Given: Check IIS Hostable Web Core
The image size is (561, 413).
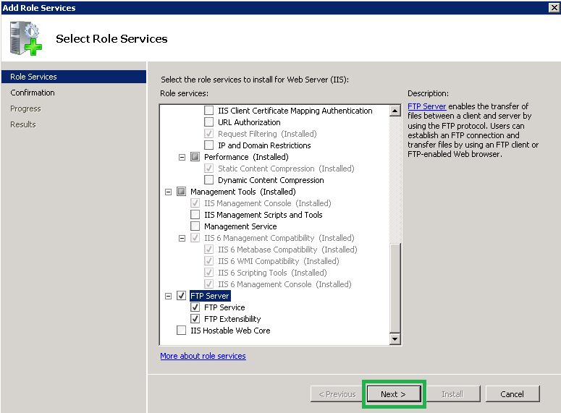Looking at the screenshot, I should click(182, 331).
